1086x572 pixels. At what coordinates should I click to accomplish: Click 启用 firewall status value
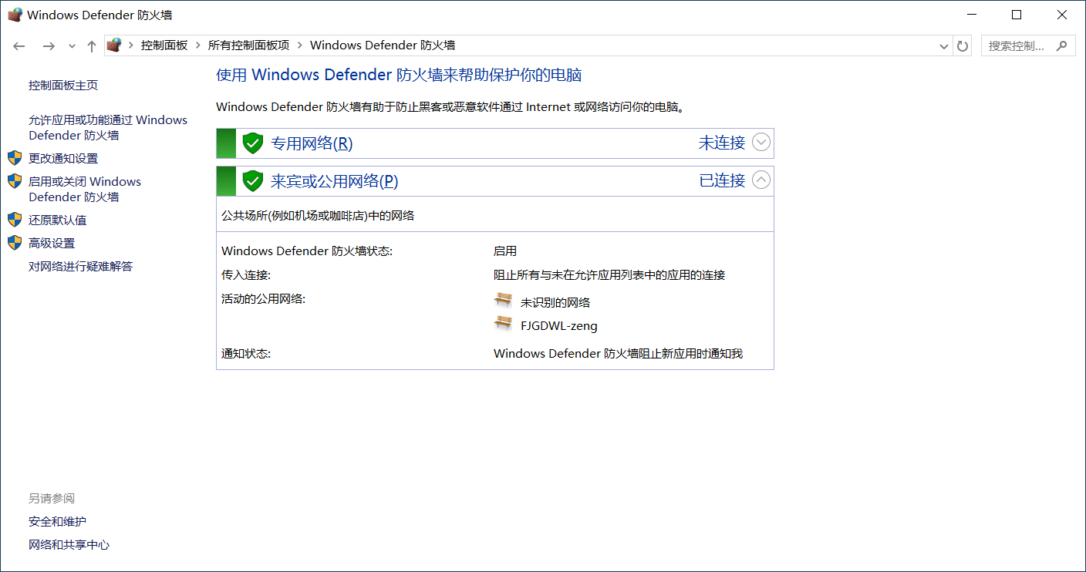[505, 251]
